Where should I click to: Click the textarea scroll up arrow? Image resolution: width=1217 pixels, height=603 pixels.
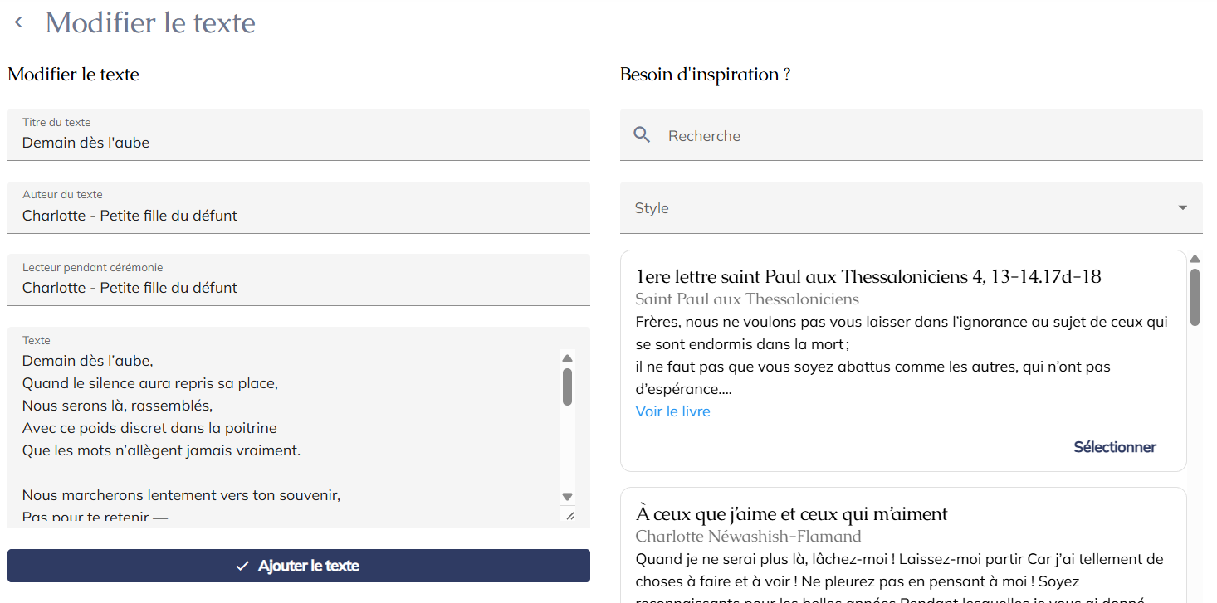pos(568,358)
